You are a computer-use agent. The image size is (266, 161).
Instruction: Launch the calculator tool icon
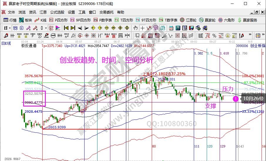click(178, 28)
